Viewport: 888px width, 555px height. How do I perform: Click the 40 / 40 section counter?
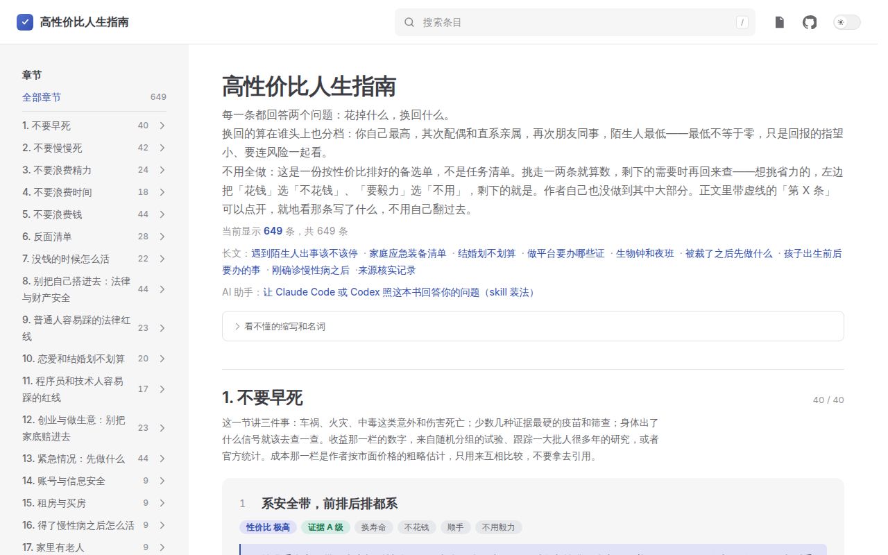click(x=828, y=400)
